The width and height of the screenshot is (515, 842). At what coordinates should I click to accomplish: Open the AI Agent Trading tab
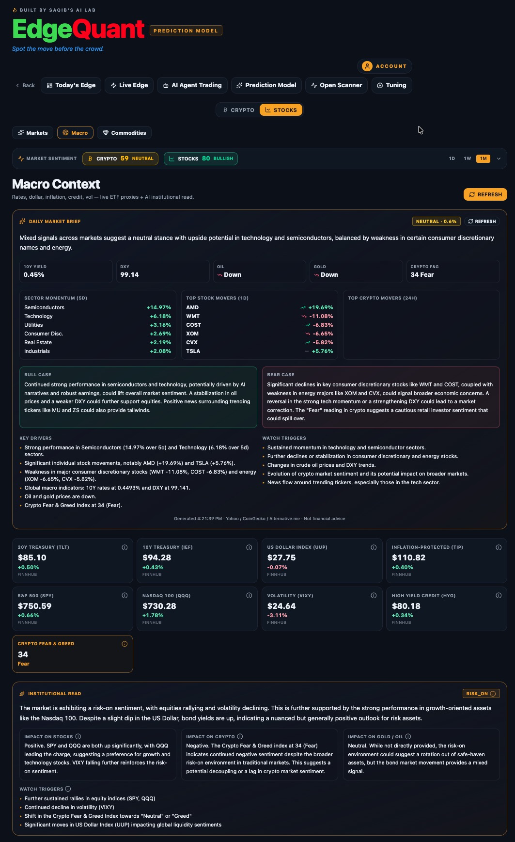(192, 85)
